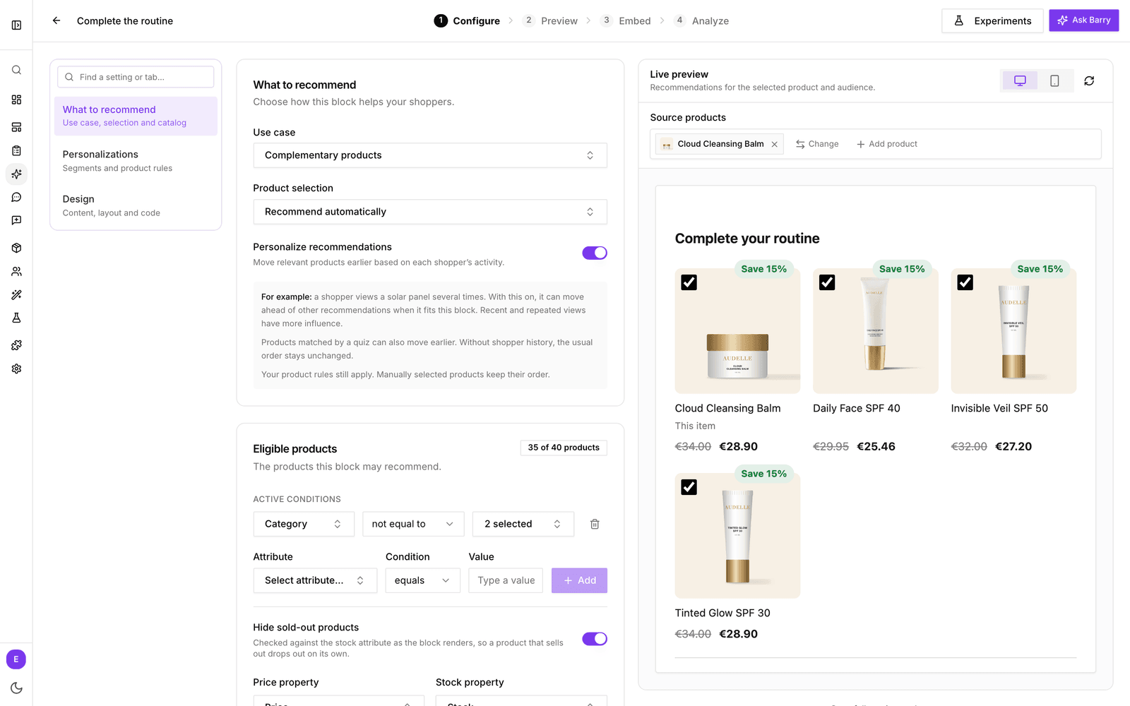Open the equals condition dropdown
1130x706 pixels.
coord(422,580)
